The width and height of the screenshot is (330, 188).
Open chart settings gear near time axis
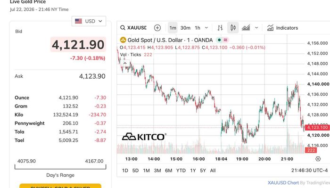(318, 159)
